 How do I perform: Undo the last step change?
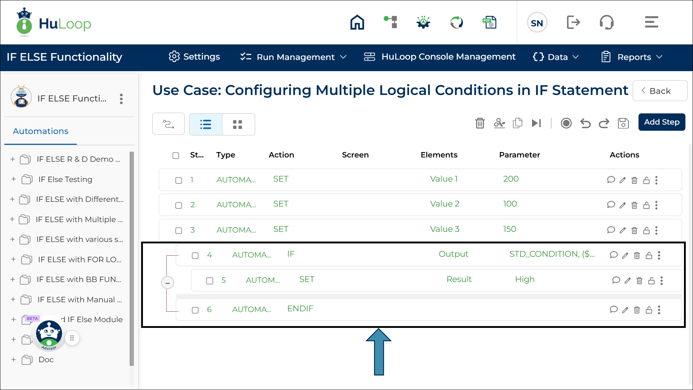click(585, 123)
